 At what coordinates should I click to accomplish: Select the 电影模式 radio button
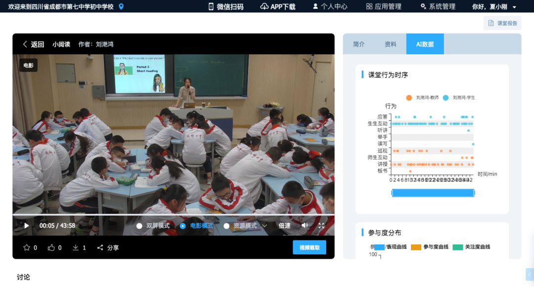pos(182,225)
